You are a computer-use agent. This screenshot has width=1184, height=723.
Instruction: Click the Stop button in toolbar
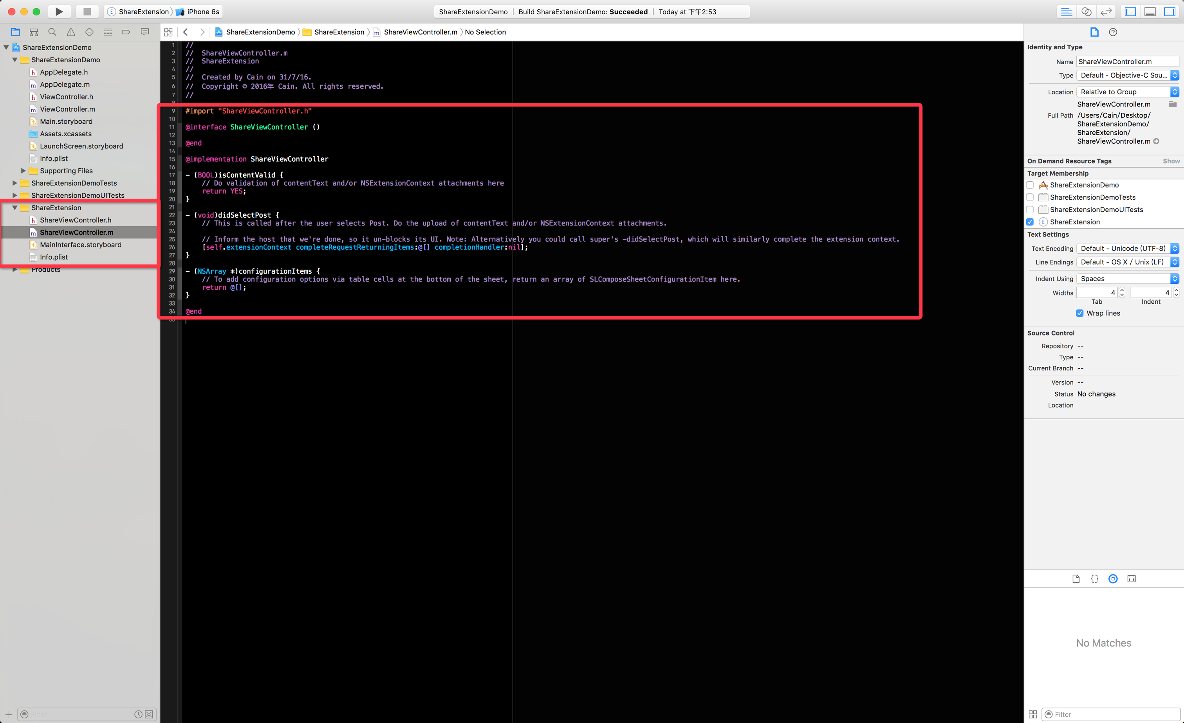click(x=87, y=11)
